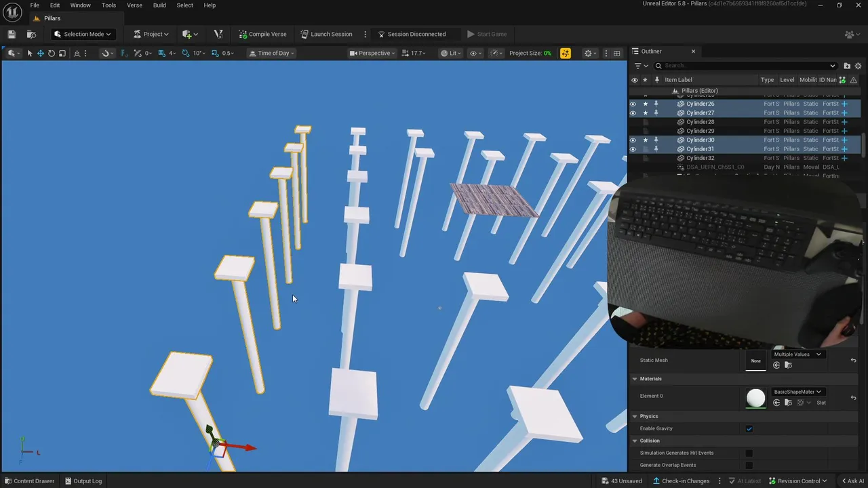The width and height of the screenshot is (868, 488).
Task: Open the viewport layout grid icon
Action: pos(616,53)
